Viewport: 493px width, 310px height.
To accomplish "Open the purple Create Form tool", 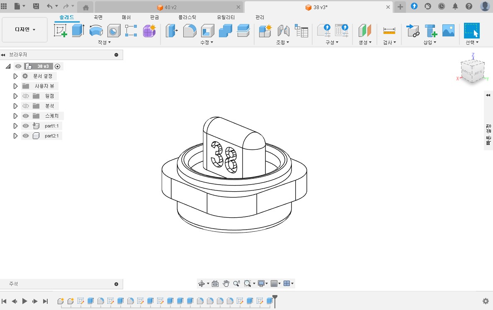I will [149, 31].
